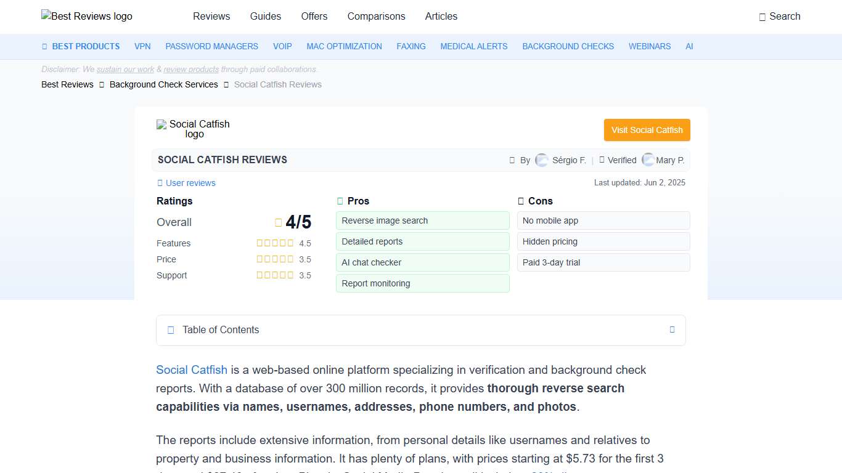Click the Verified checkmark icon
Viewport: 842px width, 473px height.
point(602,160)
